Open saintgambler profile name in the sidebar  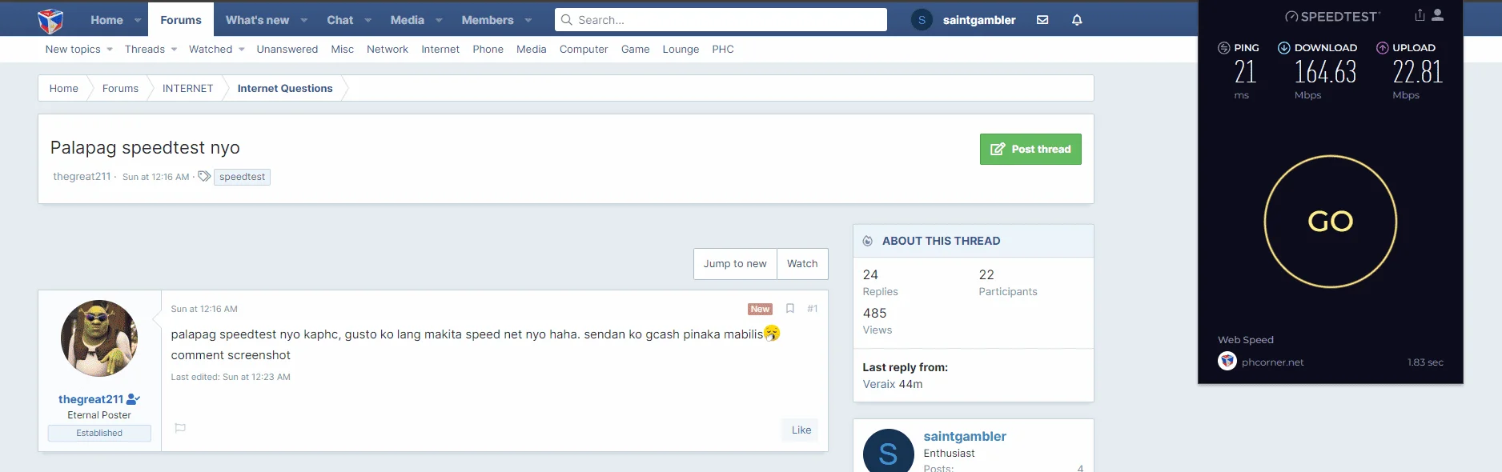pyautogui.click(x=965, y=436)
